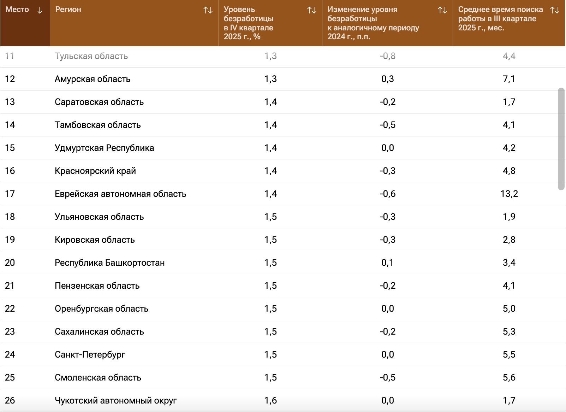Viewport: 566px width, 412px height.
Task: Click the Место column header label
Action: (17, 10)
